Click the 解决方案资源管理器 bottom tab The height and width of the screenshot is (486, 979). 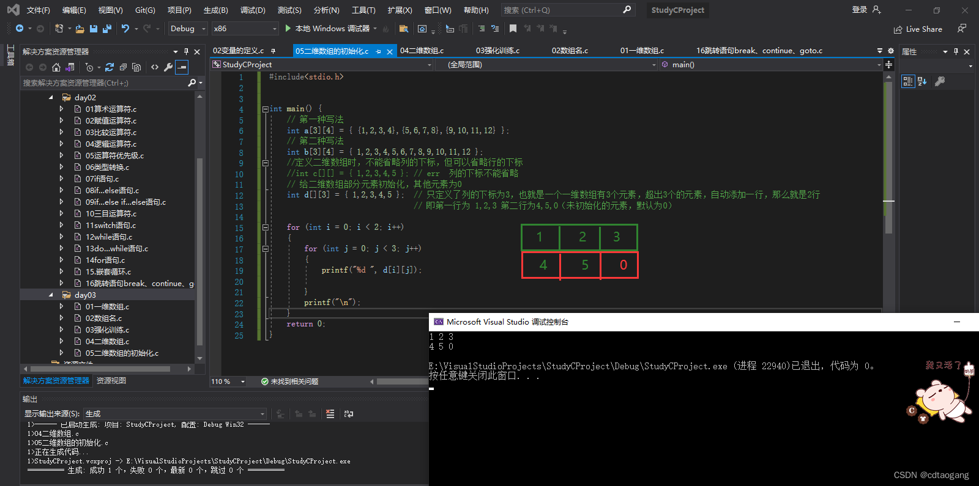click(56, 381)
